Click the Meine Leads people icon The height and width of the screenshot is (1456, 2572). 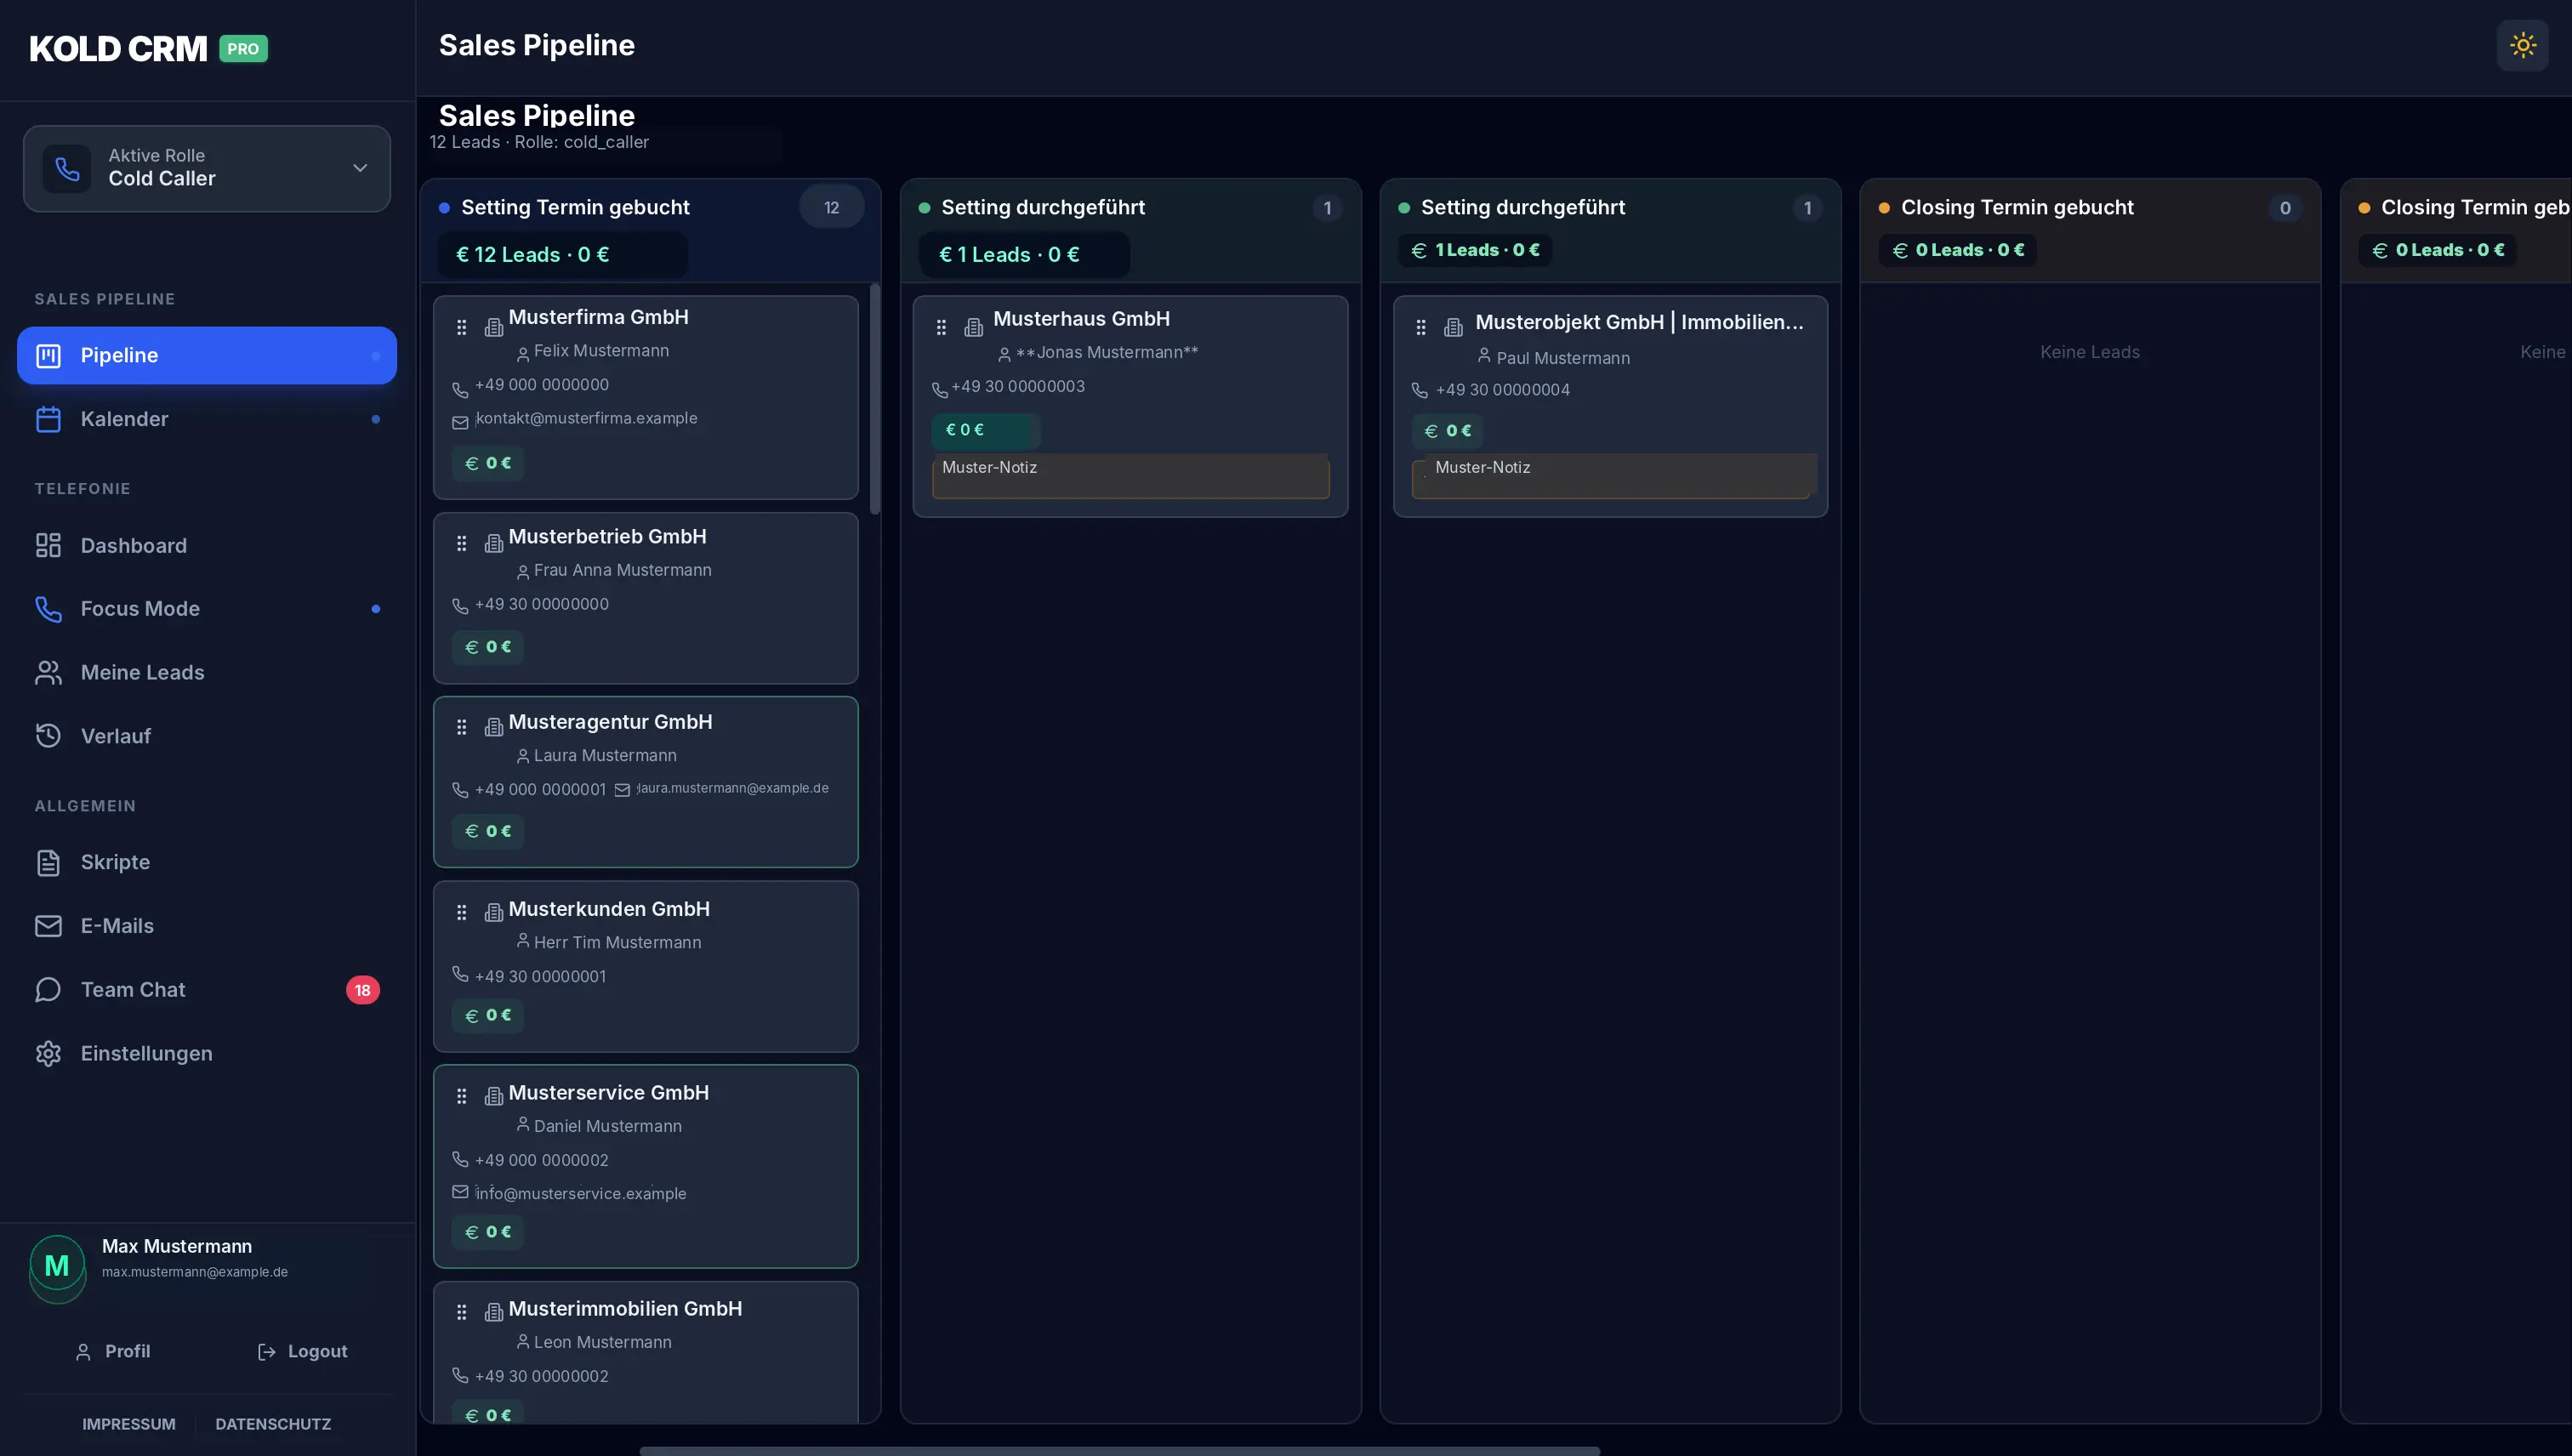(48, 672)
